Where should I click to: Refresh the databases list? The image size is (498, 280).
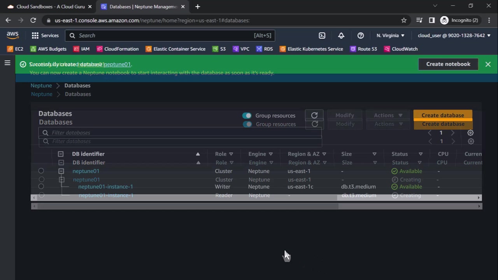point(314,115)
